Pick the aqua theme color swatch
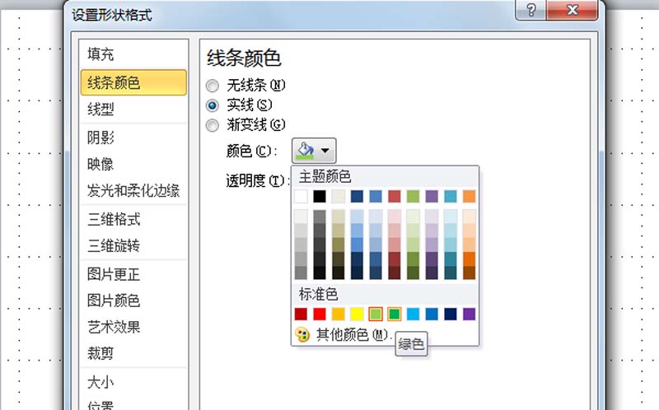 pyautogui.click(x=451, y=196)
